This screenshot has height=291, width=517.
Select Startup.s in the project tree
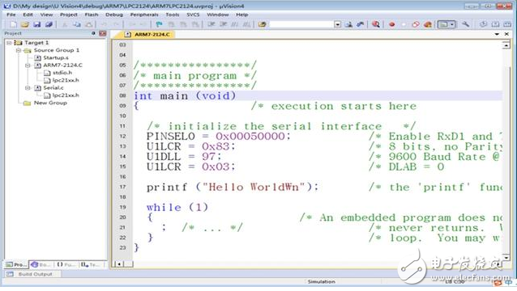coord(56,57)
